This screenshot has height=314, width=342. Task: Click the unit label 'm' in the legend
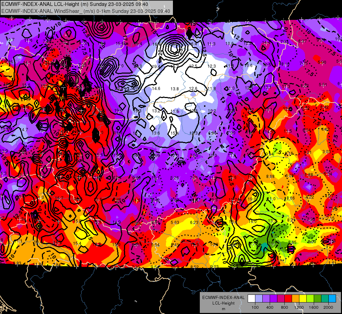(223, 309)
